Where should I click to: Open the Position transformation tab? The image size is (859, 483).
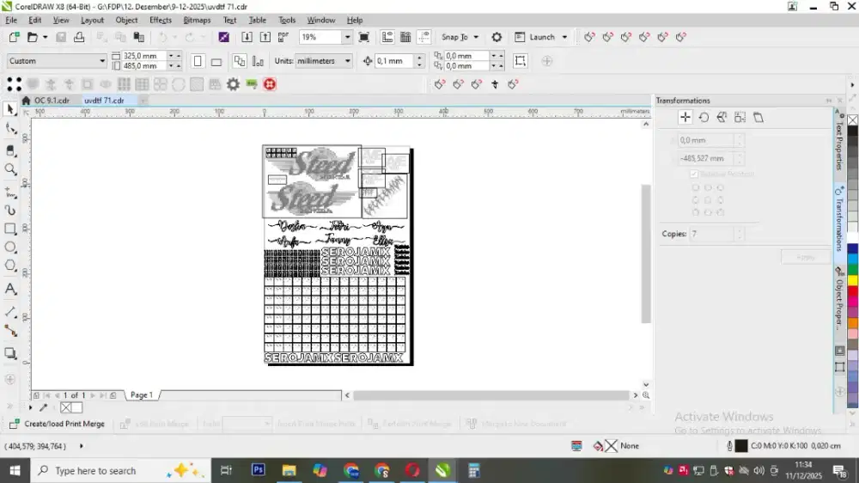click(685, 118)
